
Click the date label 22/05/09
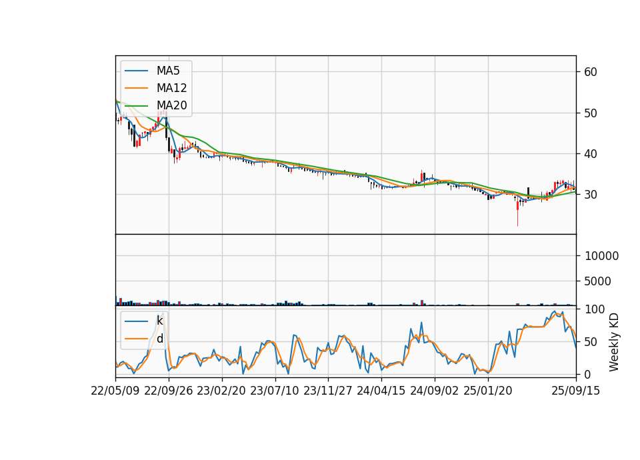coord(115,391)
